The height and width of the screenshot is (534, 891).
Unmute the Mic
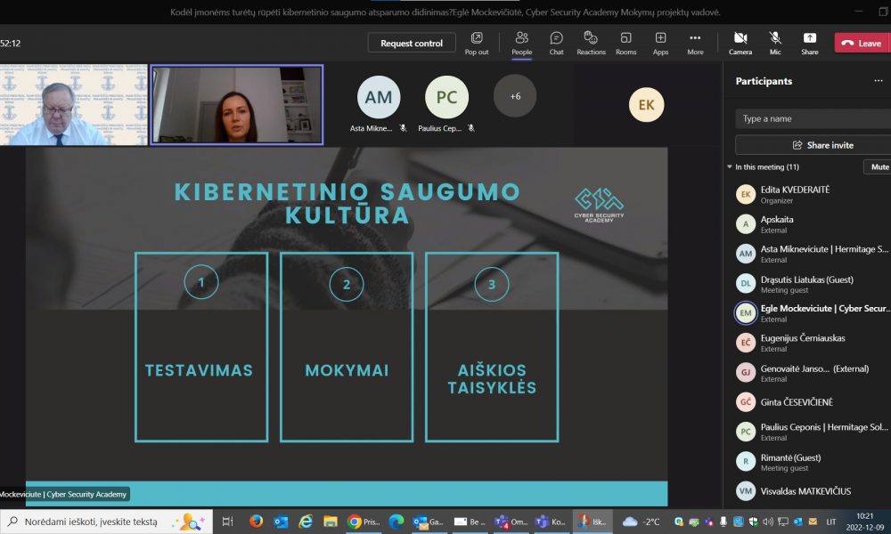point(775,43)
